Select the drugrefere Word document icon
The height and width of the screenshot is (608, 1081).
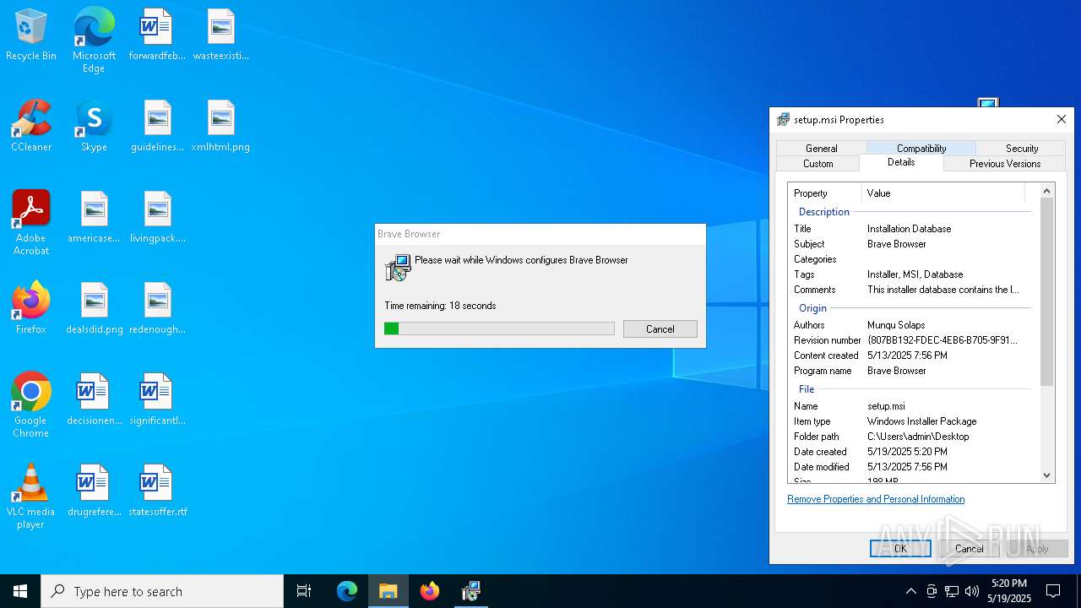pyautogui.click(x=94, y=491)
